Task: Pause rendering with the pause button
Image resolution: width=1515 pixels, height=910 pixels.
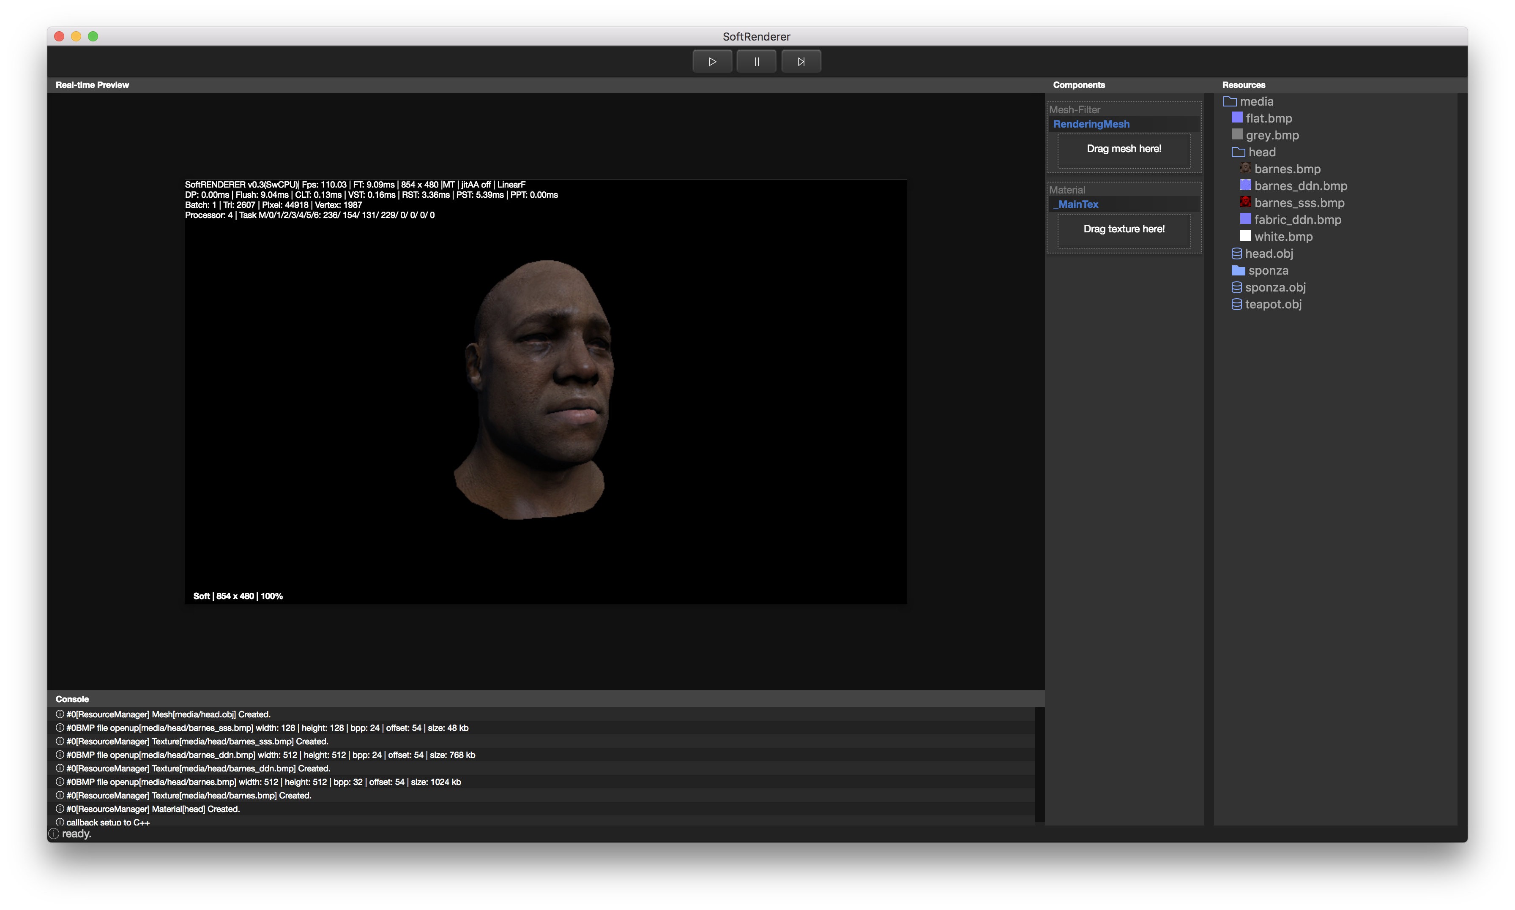Action: pyautogui.click(x=756, y=61)
